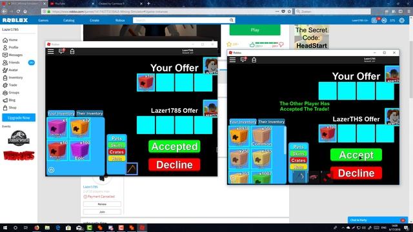Image resolution: width=413 pixels, height=232 pixels.
Task: Open Create in Roblox top navigation
Action: click(94, 20)
